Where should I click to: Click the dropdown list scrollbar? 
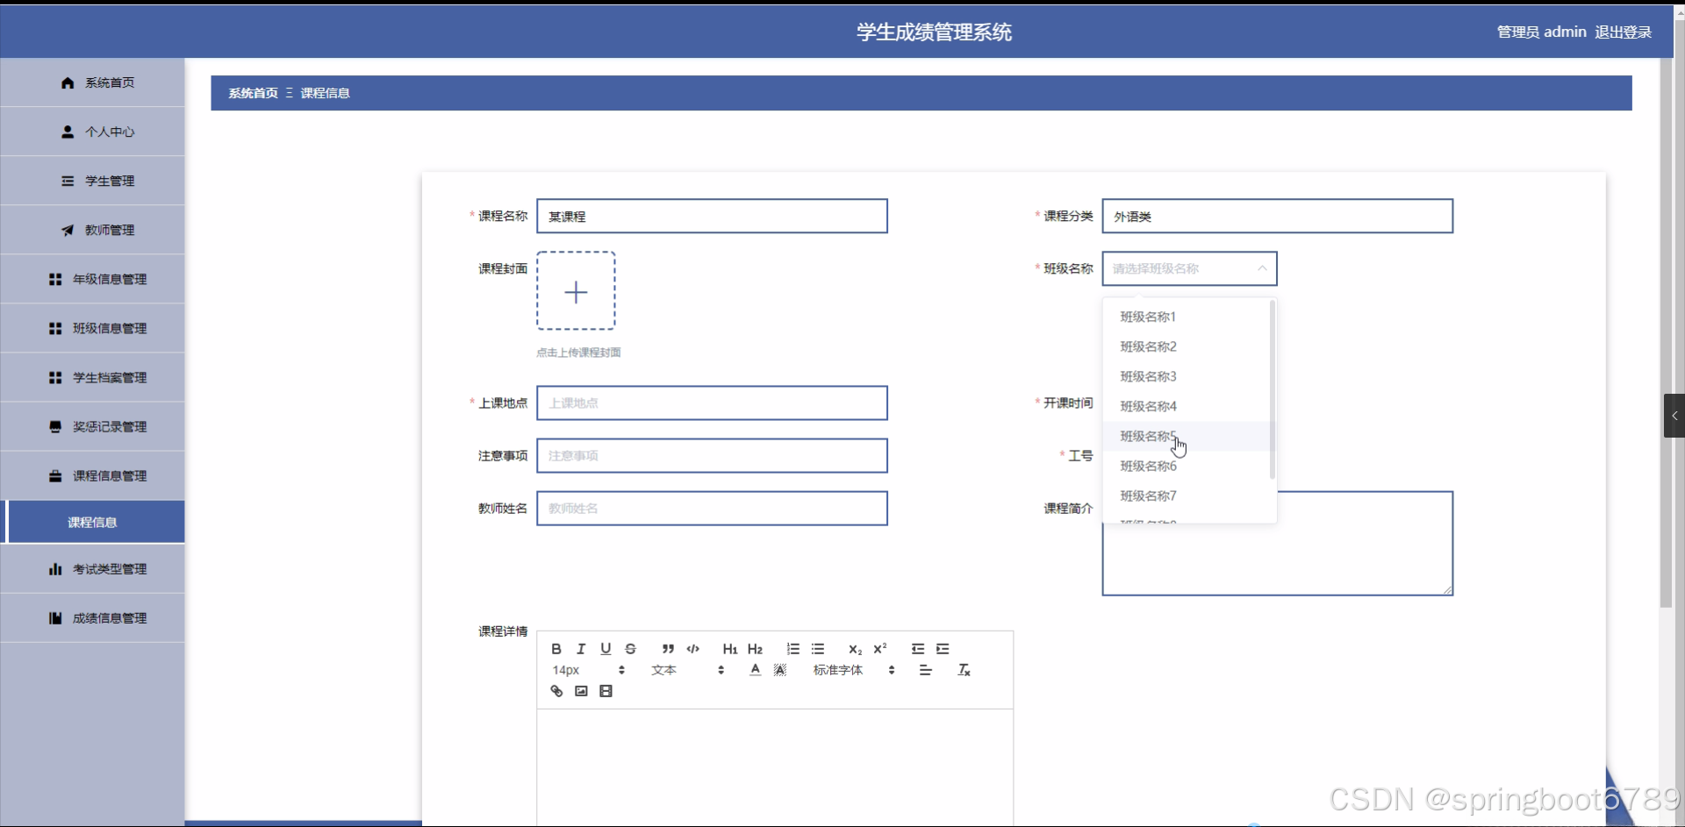tap(1272, 390)
